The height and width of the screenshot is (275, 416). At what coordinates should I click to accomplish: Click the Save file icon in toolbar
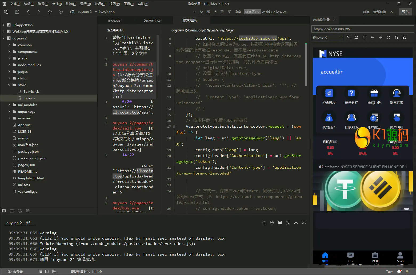click(x=17, y=12)
